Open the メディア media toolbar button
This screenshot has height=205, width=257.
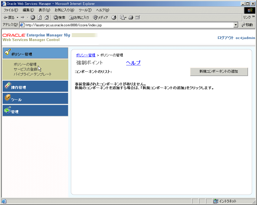pyautogui.click(x=100, y=17)
